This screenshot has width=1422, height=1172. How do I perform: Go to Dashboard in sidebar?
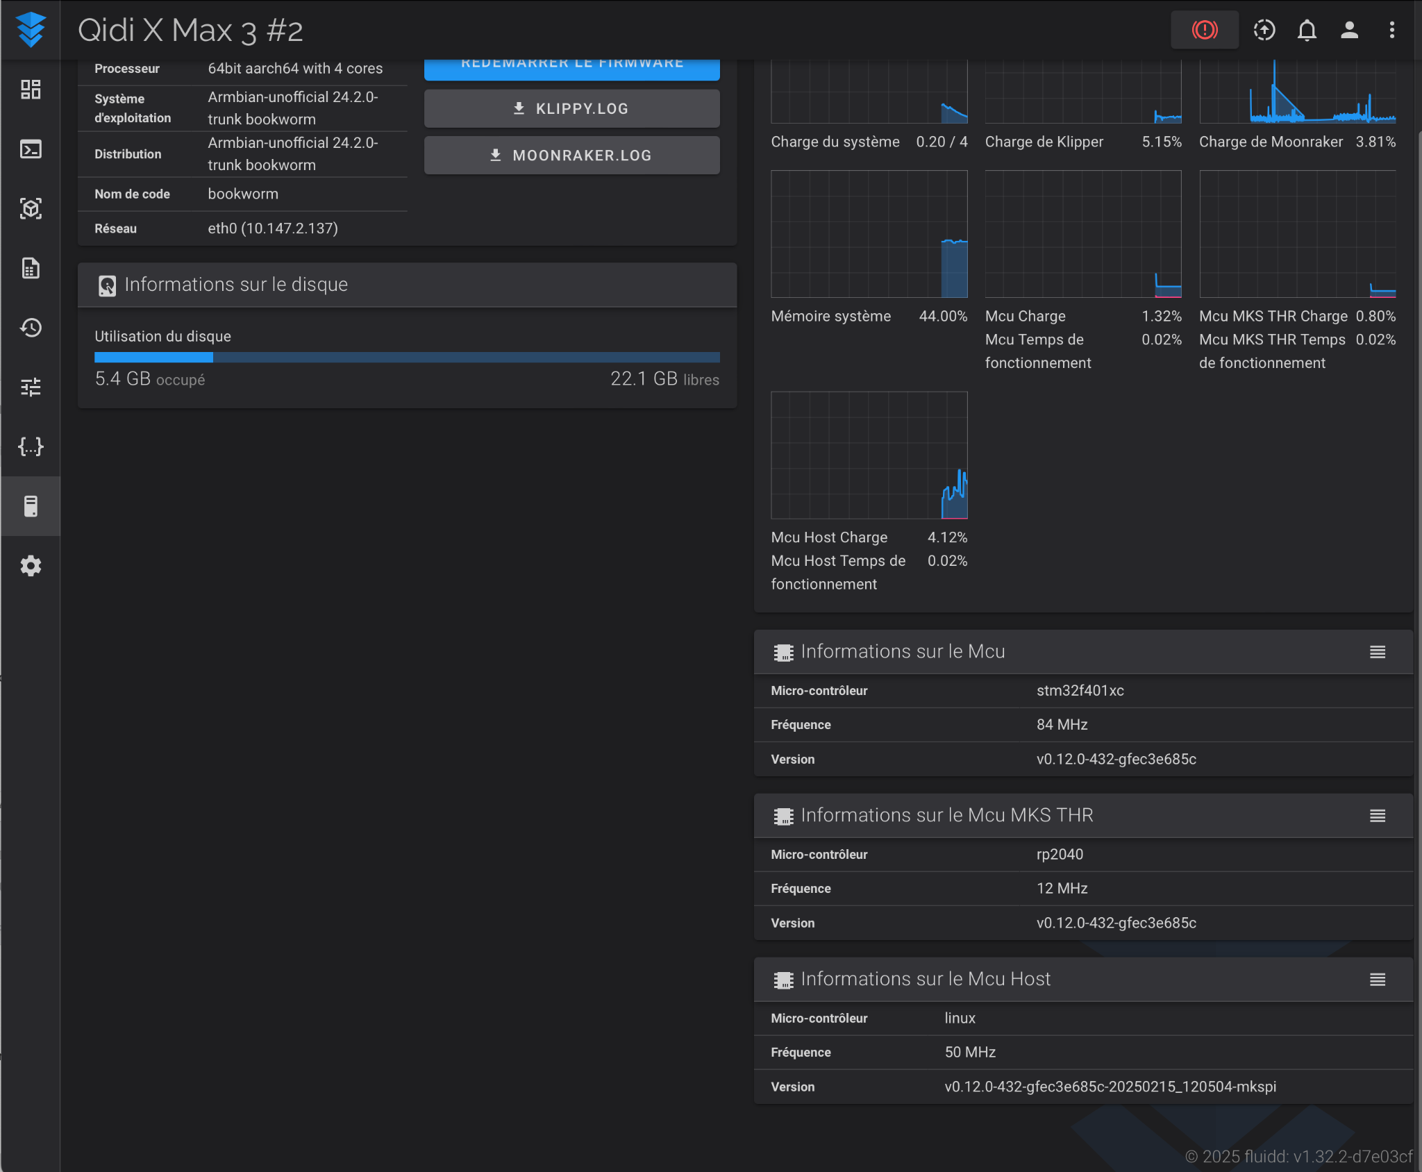point(31,90)
